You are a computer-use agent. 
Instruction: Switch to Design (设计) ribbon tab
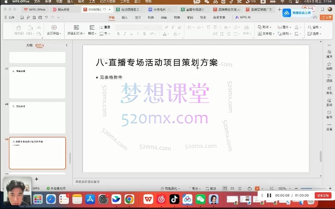[x=138, y=18]
